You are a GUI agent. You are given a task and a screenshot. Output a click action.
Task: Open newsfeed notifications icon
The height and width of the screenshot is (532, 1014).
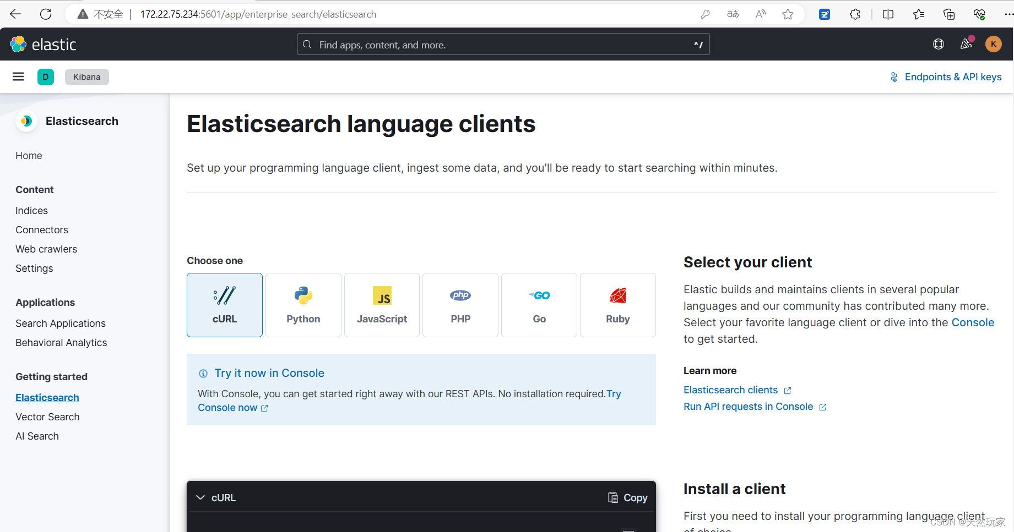coord(967,43)
